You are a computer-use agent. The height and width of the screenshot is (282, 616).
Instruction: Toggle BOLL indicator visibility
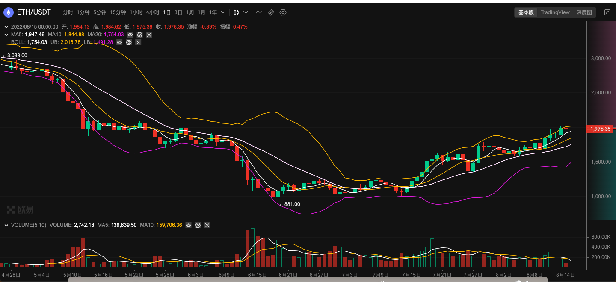click(119, 42)
